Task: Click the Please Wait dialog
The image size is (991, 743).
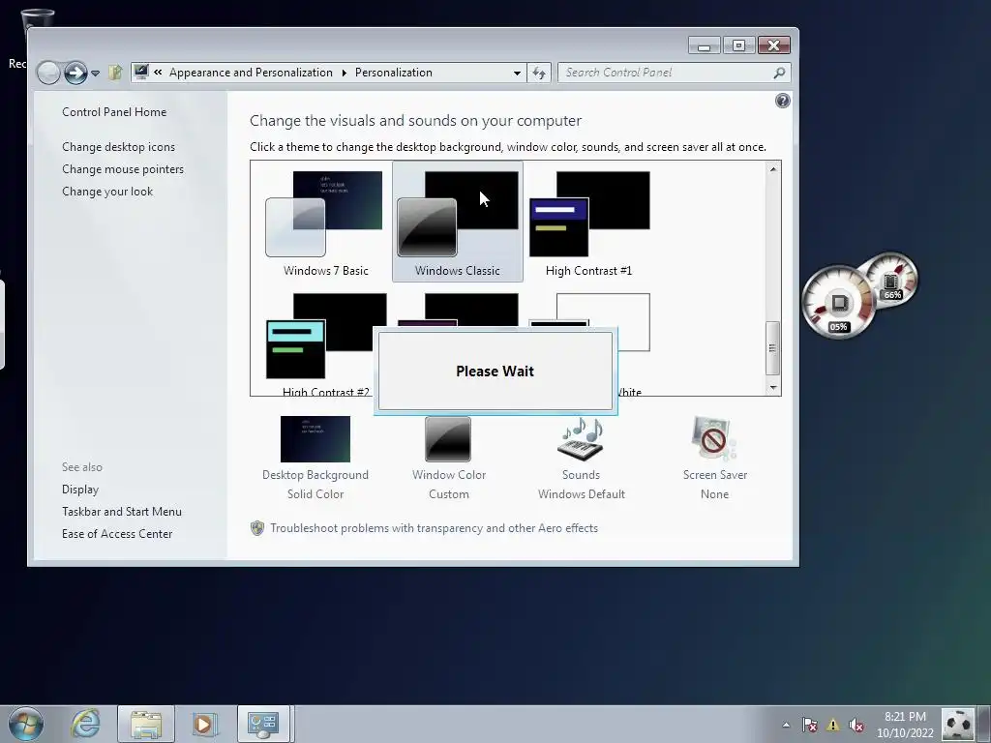Action: click(495, 371)
